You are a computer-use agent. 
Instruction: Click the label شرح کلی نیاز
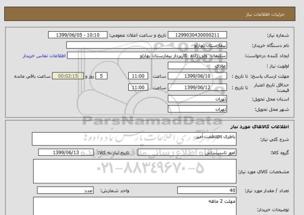pos(274,139)
